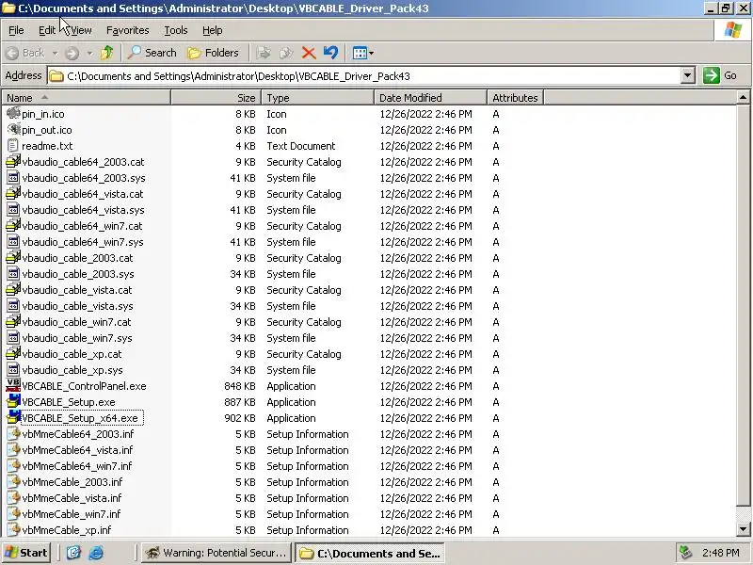Viewport: 753px width, 565px height.
Task: Open the Windows Start menu
Action: click(x=26, y=553)
